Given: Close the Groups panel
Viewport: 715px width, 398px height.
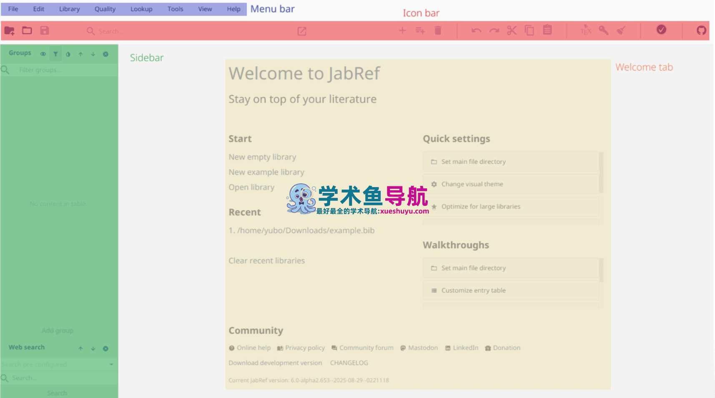Looking at the screenshot, I should click(105, 54).
